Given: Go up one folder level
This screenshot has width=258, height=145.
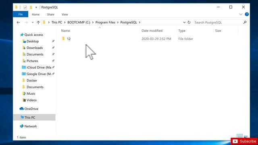Looking at the screenshot, I should pos(38,23).
